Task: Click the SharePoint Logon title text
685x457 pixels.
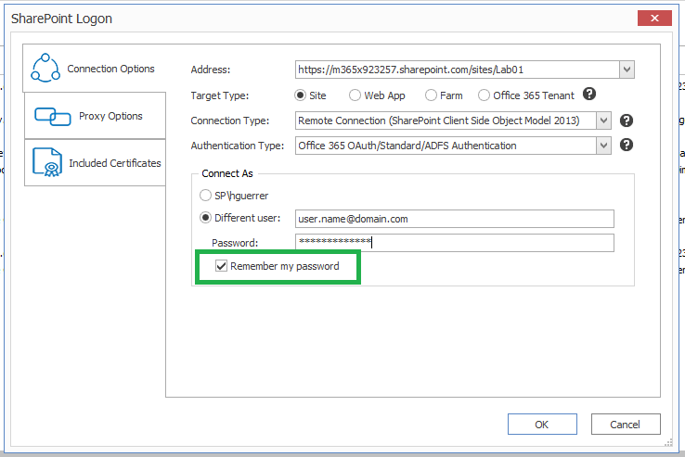Action: pyautogui.click(x=61, y=19)
